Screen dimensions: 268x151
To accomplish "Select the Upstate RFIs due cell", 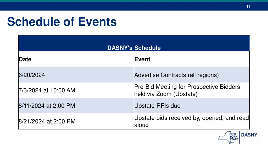I will click(x=157, y=106).
